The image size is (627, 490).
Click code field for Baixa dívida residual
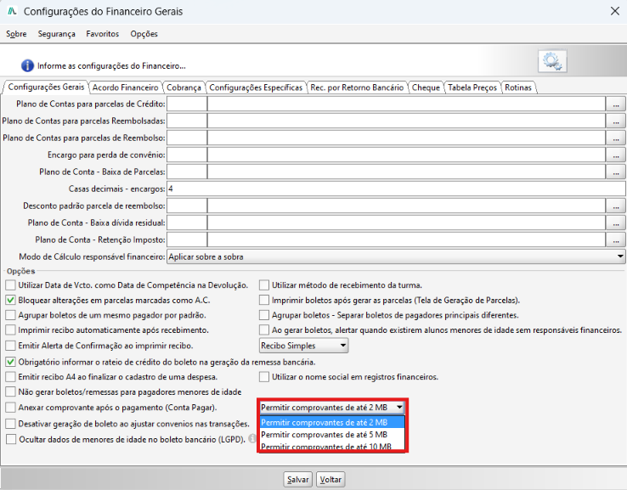click(x=187, y=223)
